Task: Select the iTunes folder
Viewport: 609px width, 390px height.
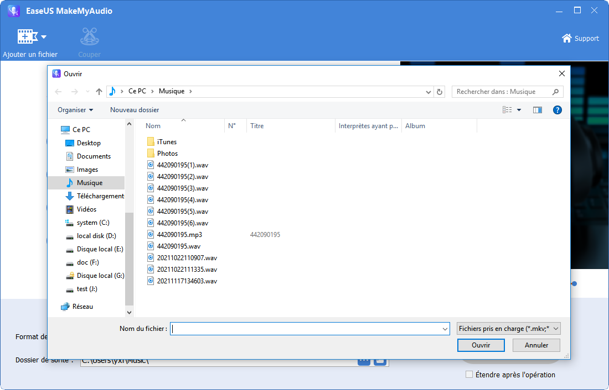Action: 162,142
